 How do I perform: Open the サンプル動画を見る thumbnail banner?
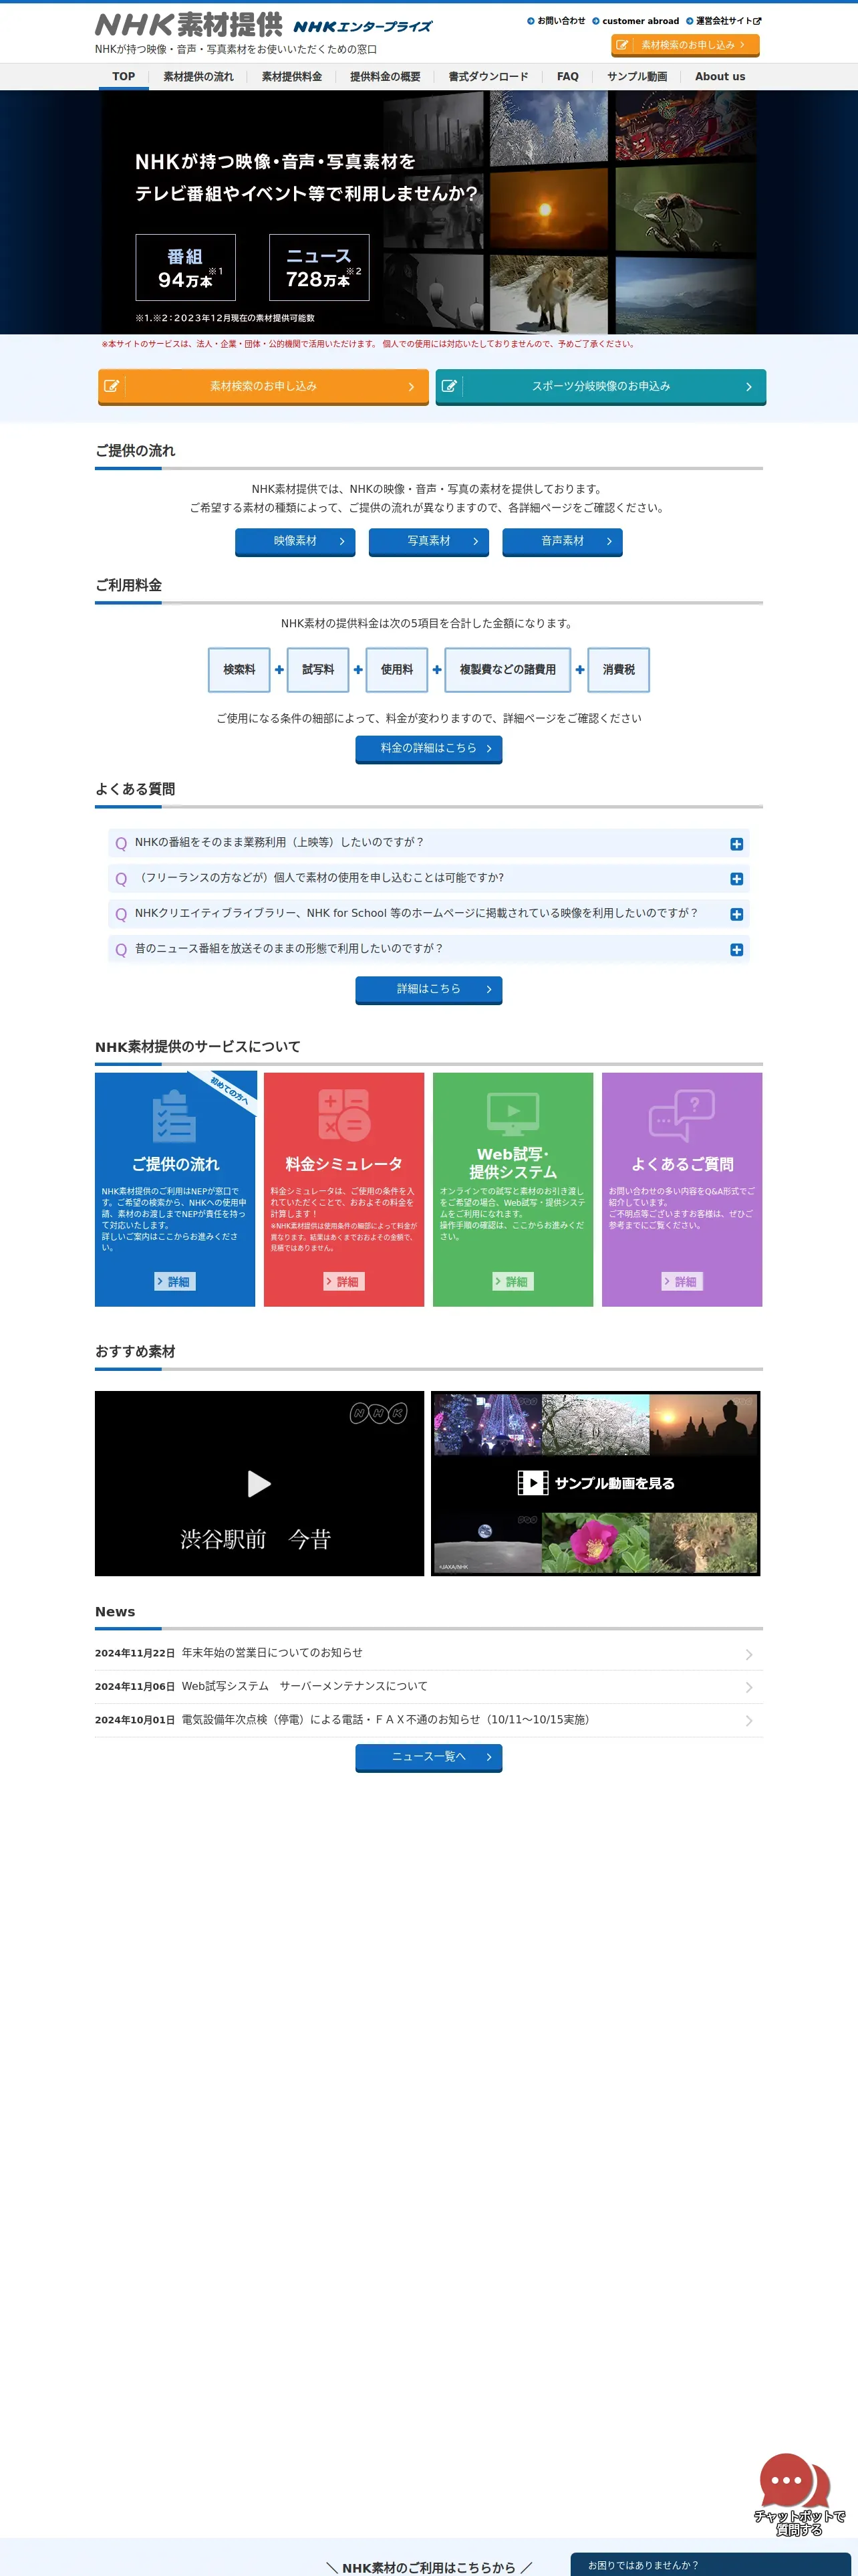[x=595, y=1483]
